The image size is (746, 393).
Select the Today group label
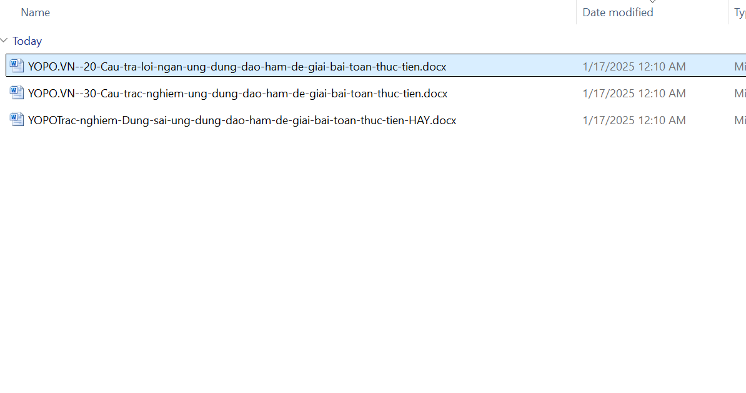tap(27, 41)
